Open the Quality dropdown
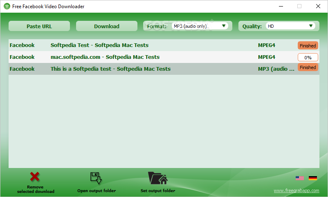The image size is (328, 197). pos(290,26)
